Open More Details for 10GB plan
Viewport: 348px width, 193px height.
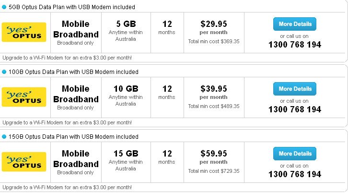pos(294,89)
